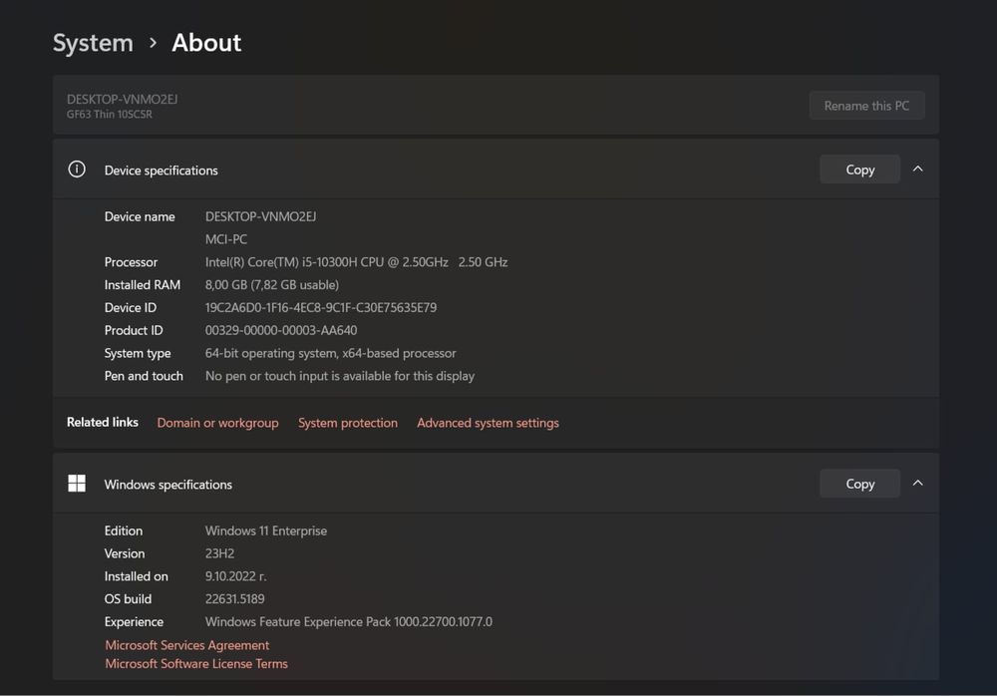Click the No pen or touch input text
This screenshot has width=997, height=696.
[x=340, y=376]
